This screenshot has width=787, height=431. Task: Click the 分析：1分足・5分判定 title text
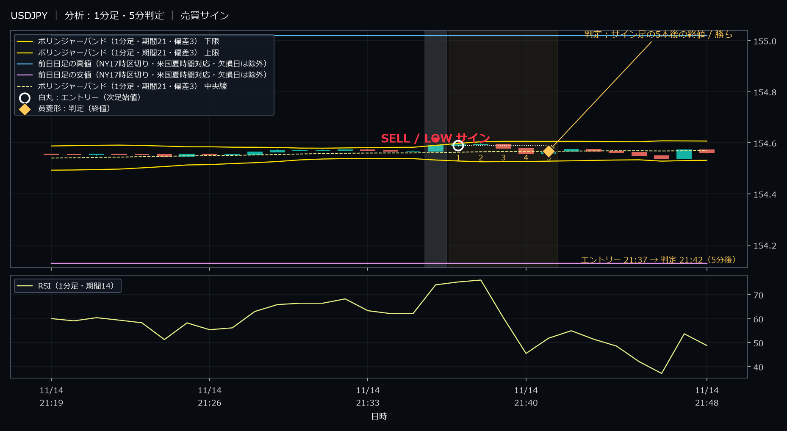click(114, 16)
